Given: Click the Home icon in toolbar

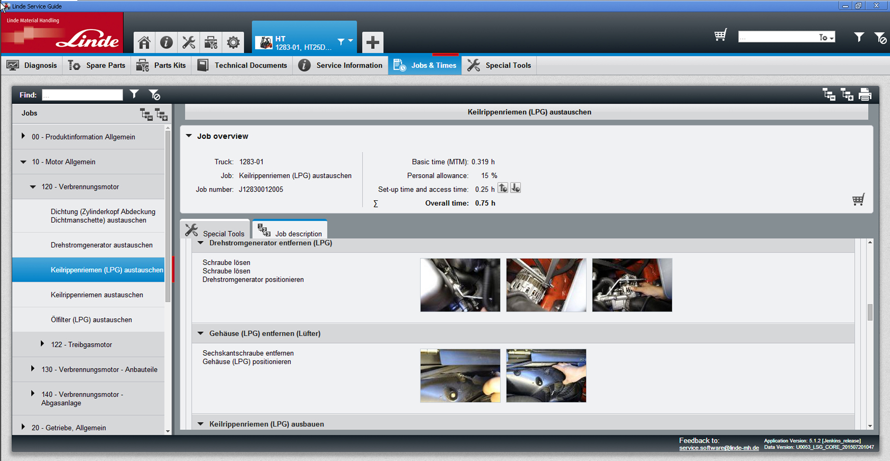Looking at the screenshot, I should click(144, 42).
